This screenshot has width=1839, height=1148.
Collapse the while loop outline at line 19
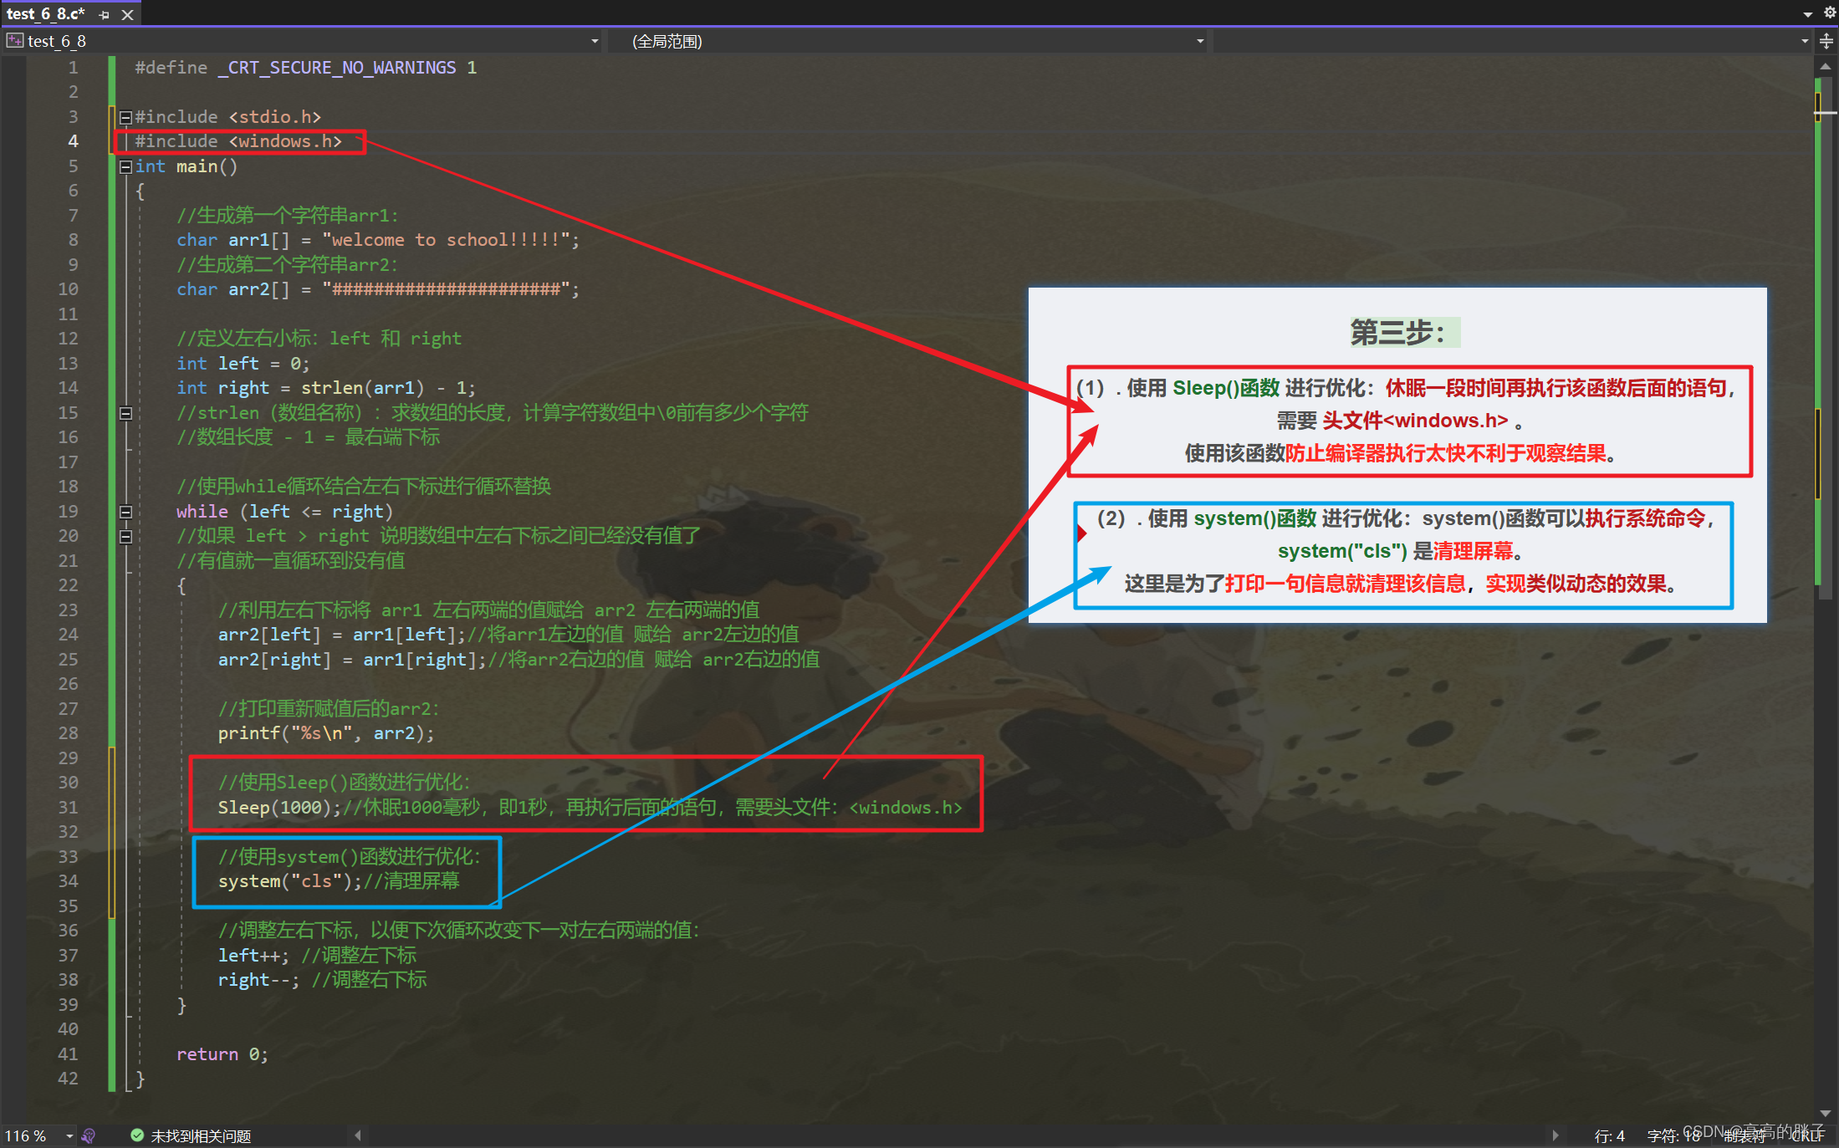tap(125, 512)
